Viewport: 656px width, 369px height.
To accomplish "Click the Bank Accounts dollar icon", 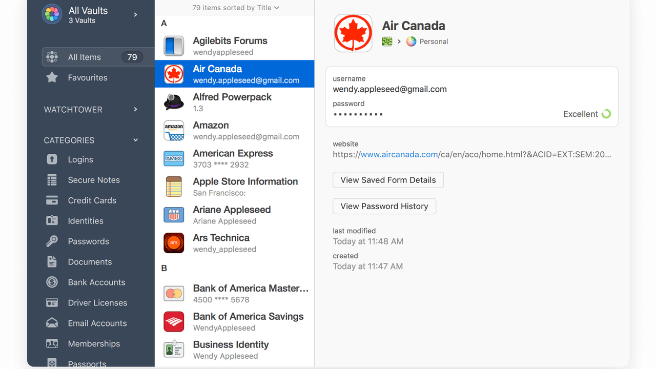I will click(52, 282).
